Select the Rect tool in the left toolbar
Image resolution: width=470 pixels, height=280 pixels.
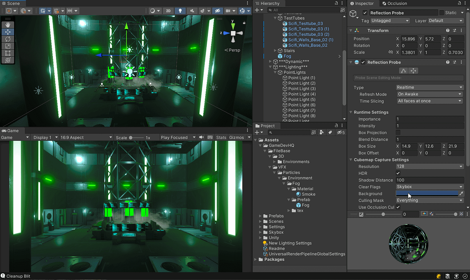point(8,53)
